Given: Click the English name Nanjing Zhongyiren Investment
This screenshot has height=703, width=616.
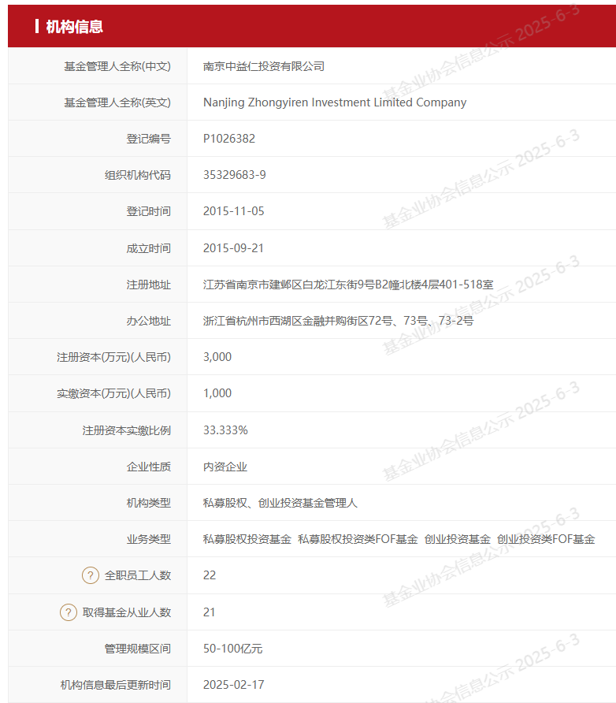Looking at the screenshot, I should [x=334, y=102].
